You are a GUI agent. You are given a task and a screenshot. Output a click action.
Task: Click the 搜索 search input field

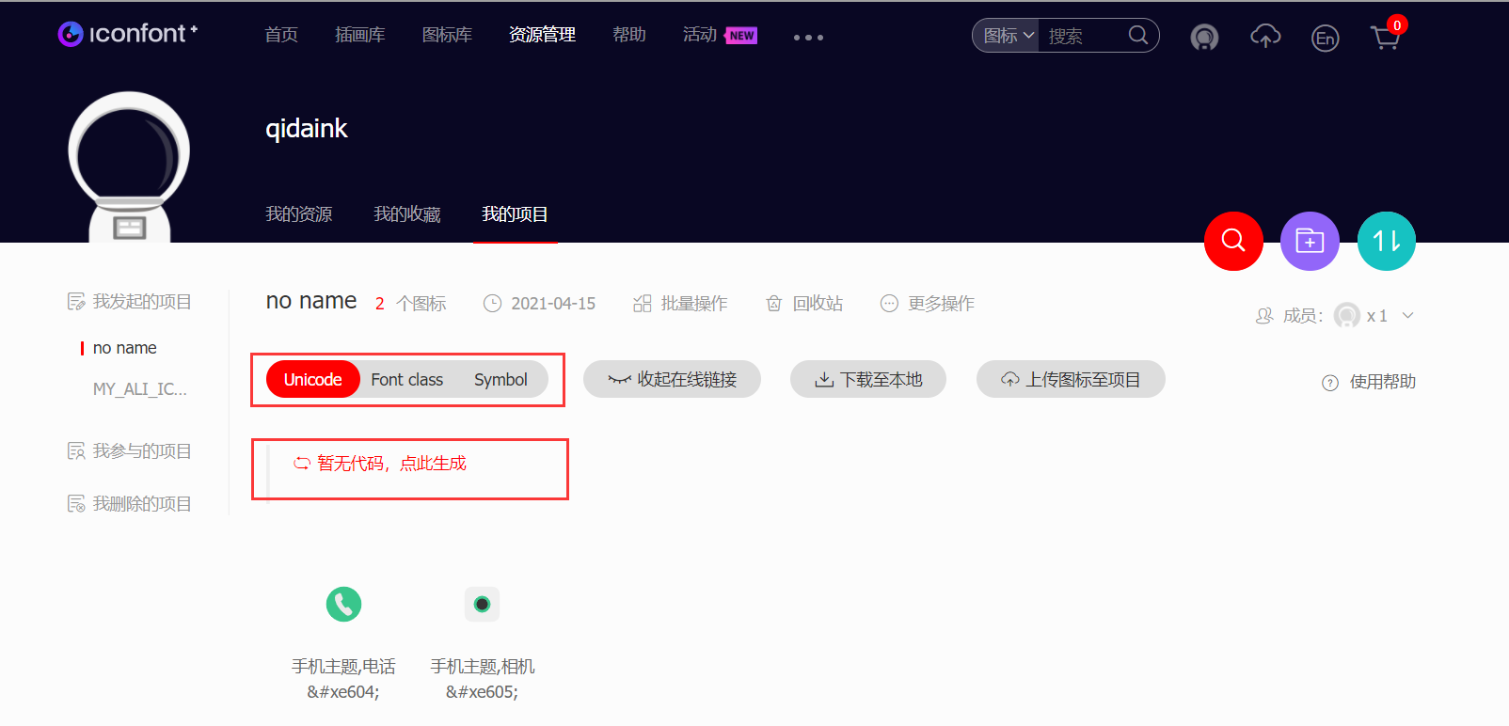1084,36
